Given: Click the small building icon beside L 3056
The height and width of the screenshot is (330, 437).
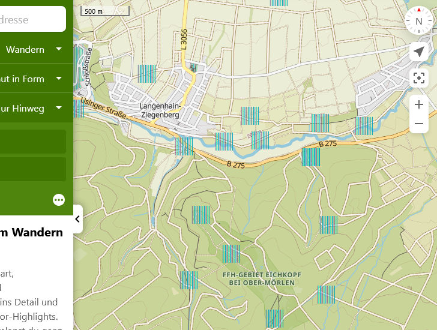Looking at the screenshot, I should [193, 67].
